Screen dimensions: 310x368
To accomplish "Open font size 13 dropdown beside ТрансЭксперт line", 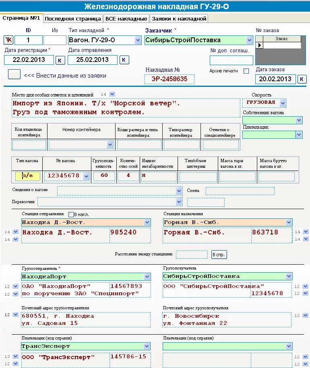I will [x=15, y=356].
